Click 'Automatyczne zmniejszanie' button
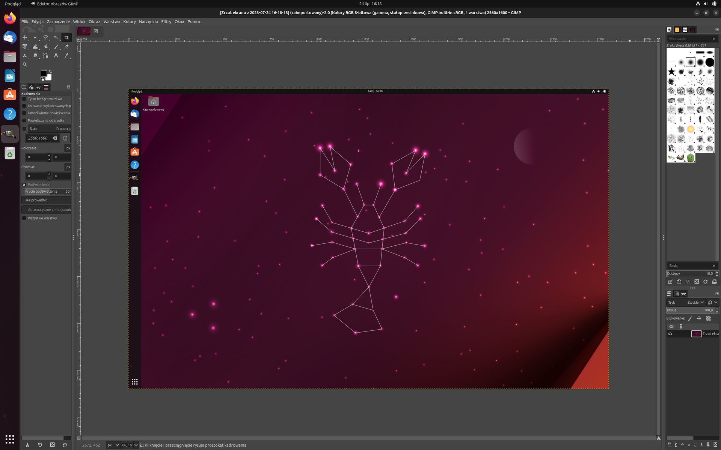 pyautogui.click(x=49, y=210)
